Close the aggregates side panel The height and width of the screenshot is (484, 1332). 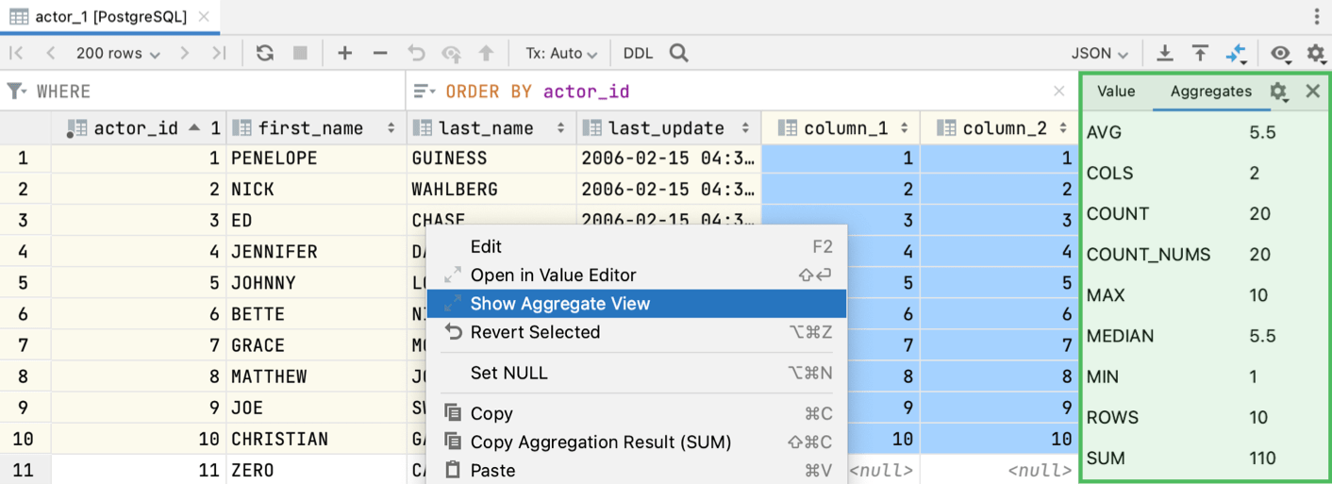coord(1312,92)
